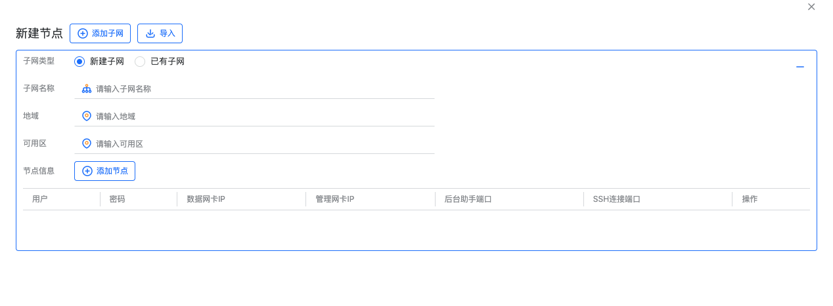Click the network tree icon beside 子网名称
Screen dimensions: 833x306
87,88
